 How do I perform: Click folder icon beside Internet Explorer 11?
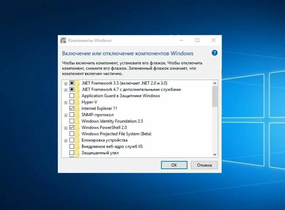tap(77, 108)
